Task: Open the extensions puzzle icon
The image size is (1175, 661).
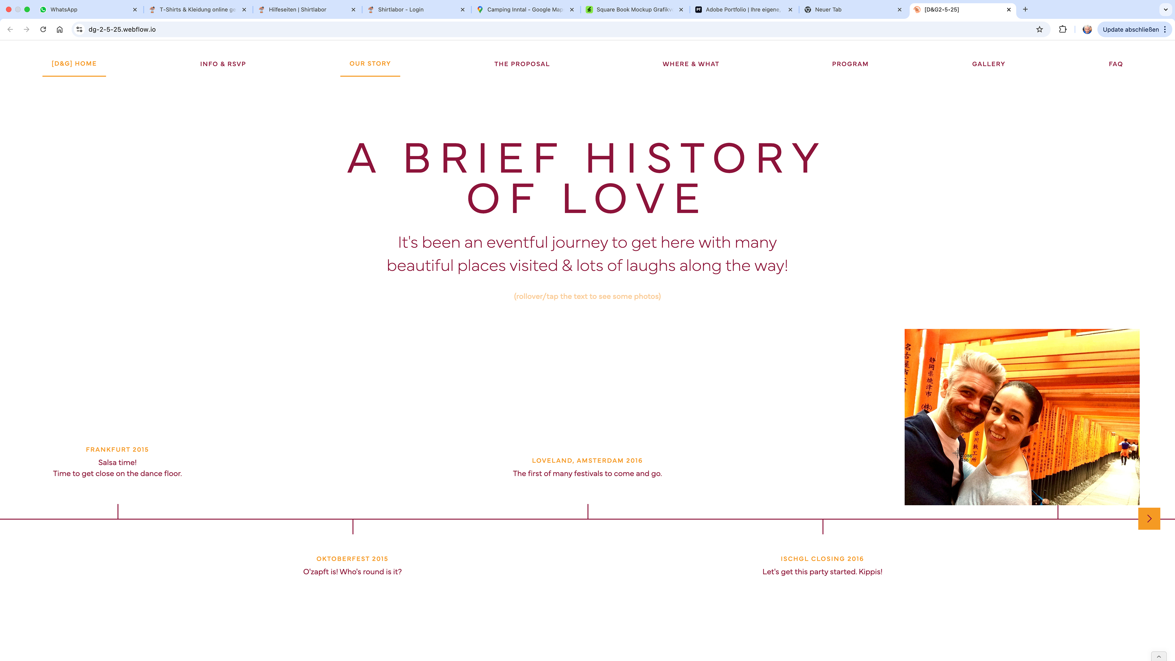Action: click(x=1063, y=29)
